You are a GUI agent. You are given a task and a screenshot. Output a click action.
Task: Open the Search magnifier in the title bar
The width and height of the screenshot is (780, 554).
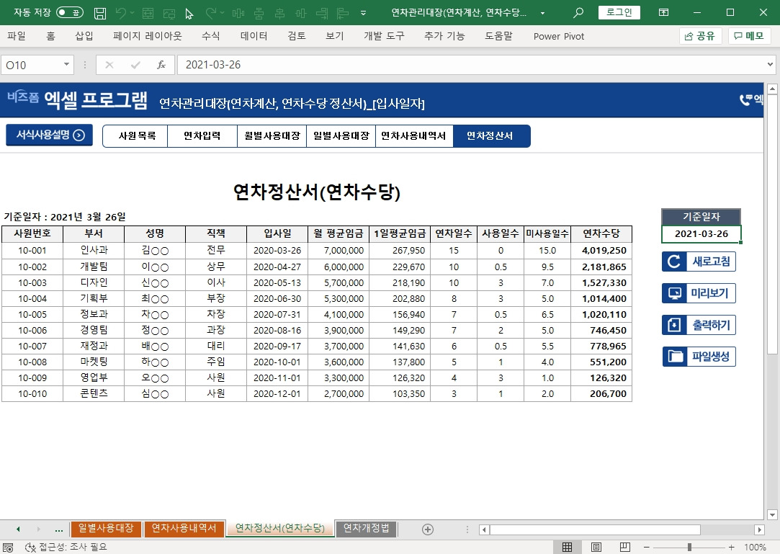(577, 12)
